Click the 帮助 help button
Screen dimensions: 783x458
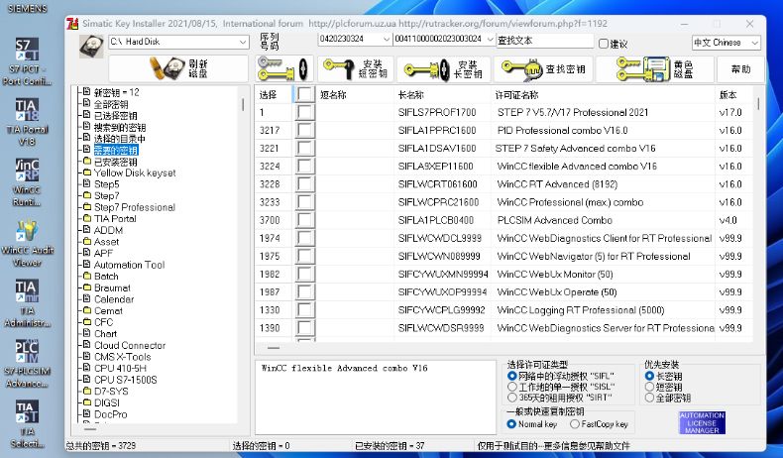click(x=740, y=69)
